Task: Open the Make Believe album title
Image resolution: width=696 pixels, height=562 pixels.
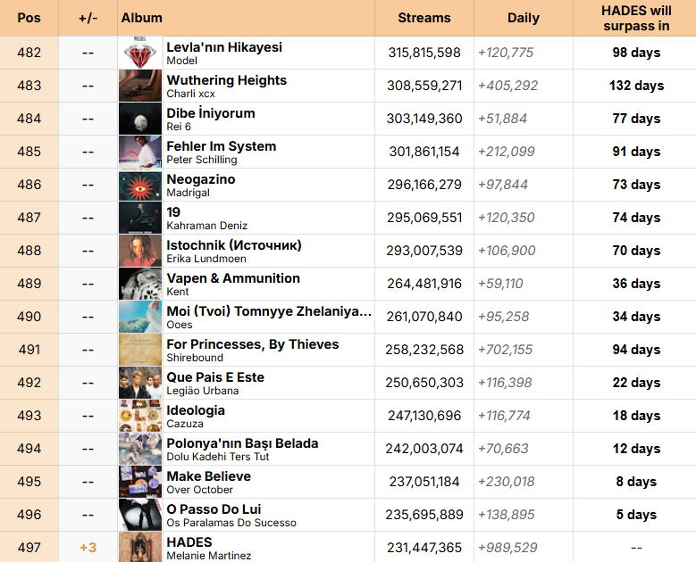Action: [209, 476]
